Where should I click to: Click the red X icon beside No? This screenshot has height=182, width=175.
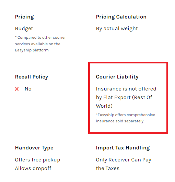(17, 89)
